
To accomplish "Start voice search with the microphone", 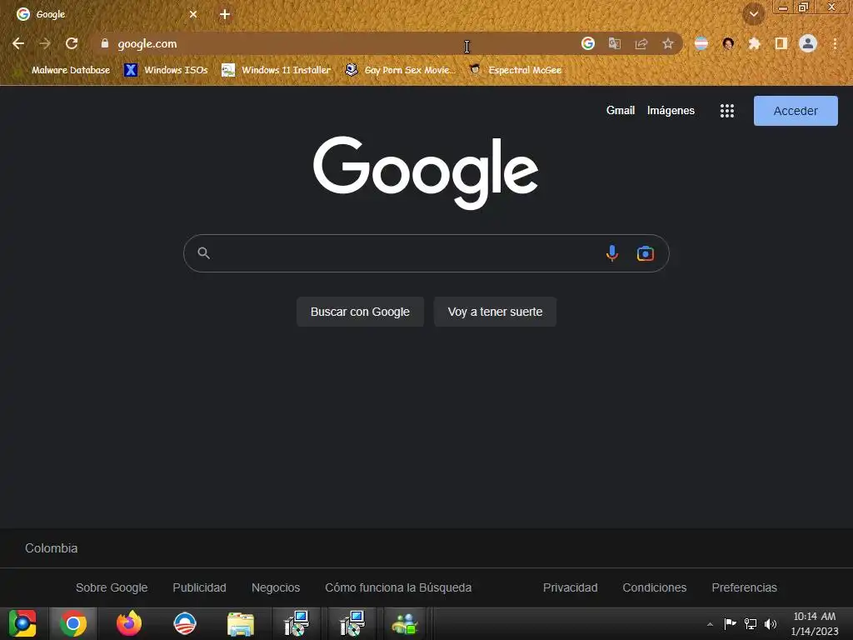I will pos(612,253).
